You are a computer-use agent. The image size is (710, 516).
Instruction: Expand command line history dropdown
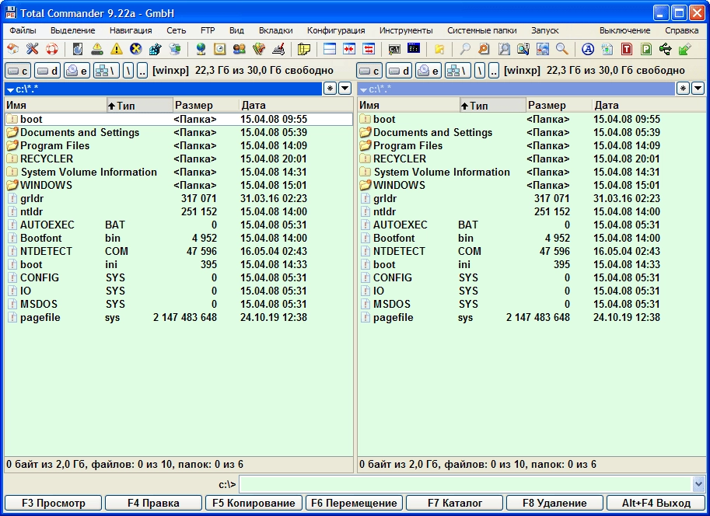(x=698, y=484)
